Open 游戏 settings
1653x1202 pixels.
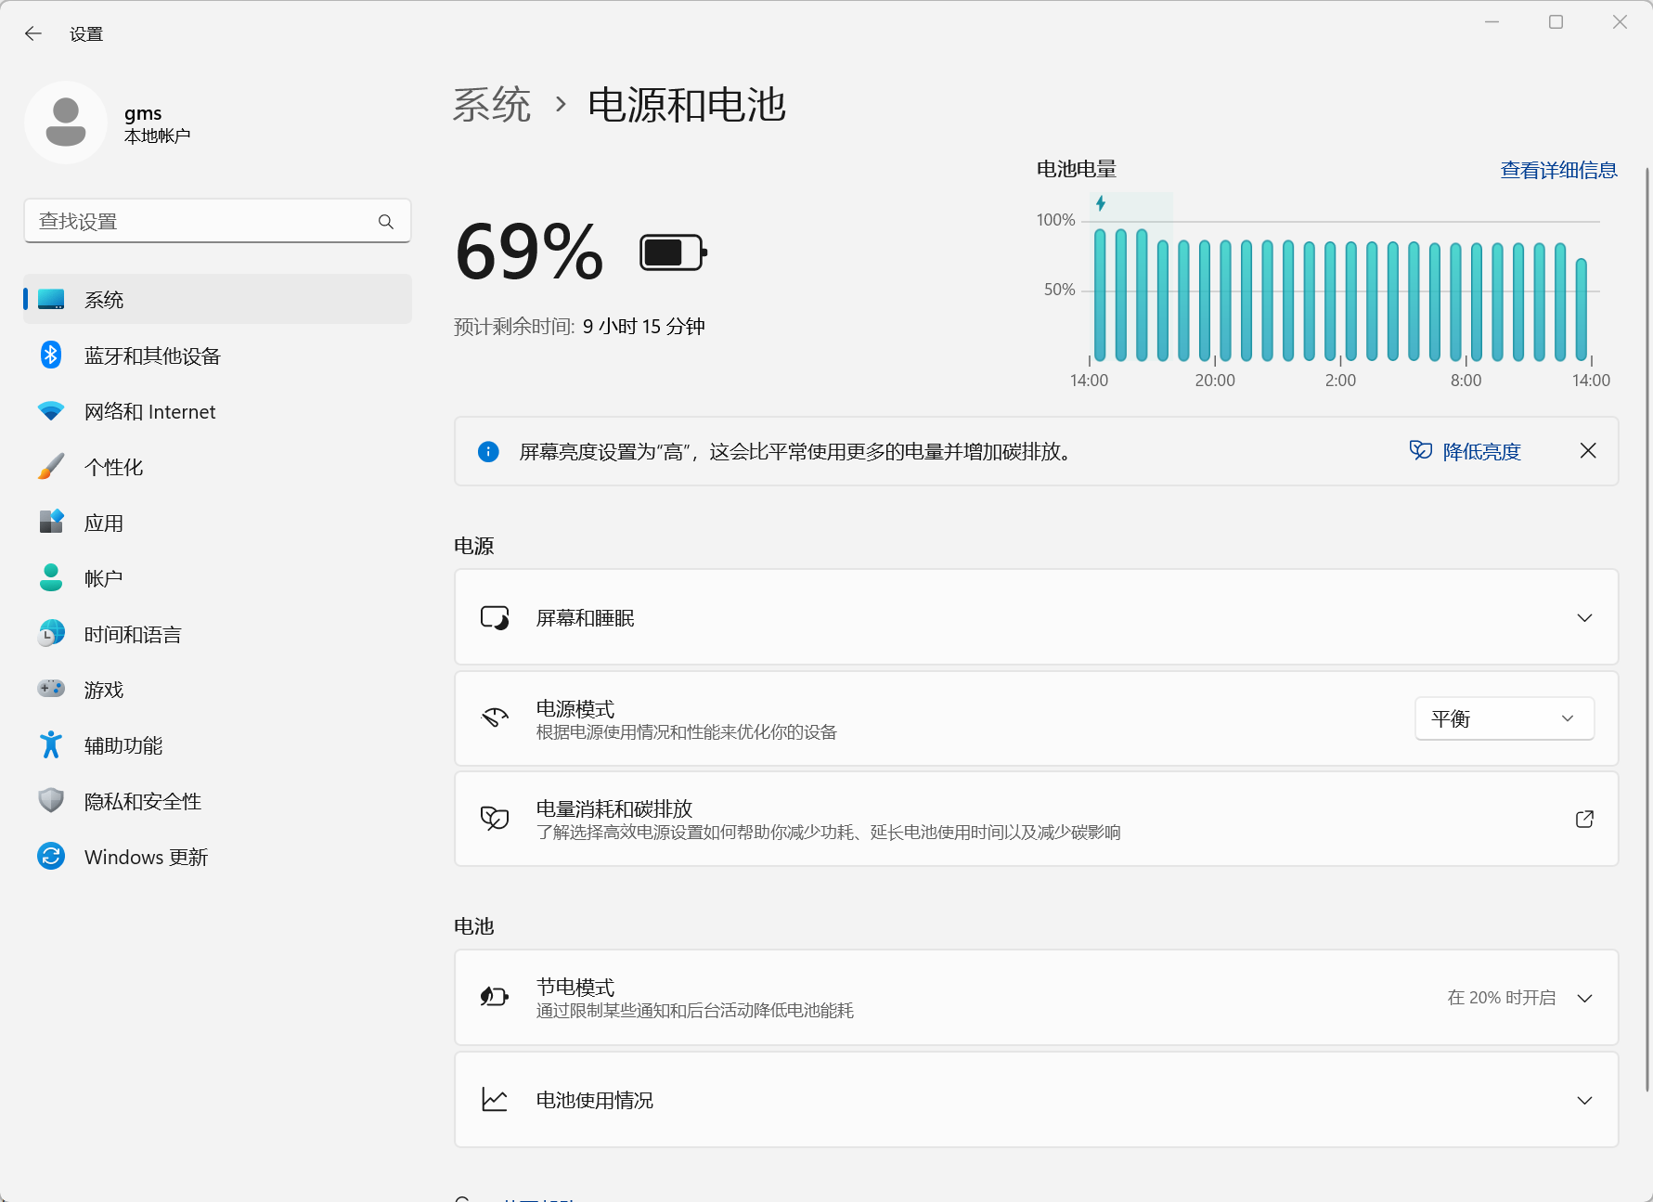217,690
